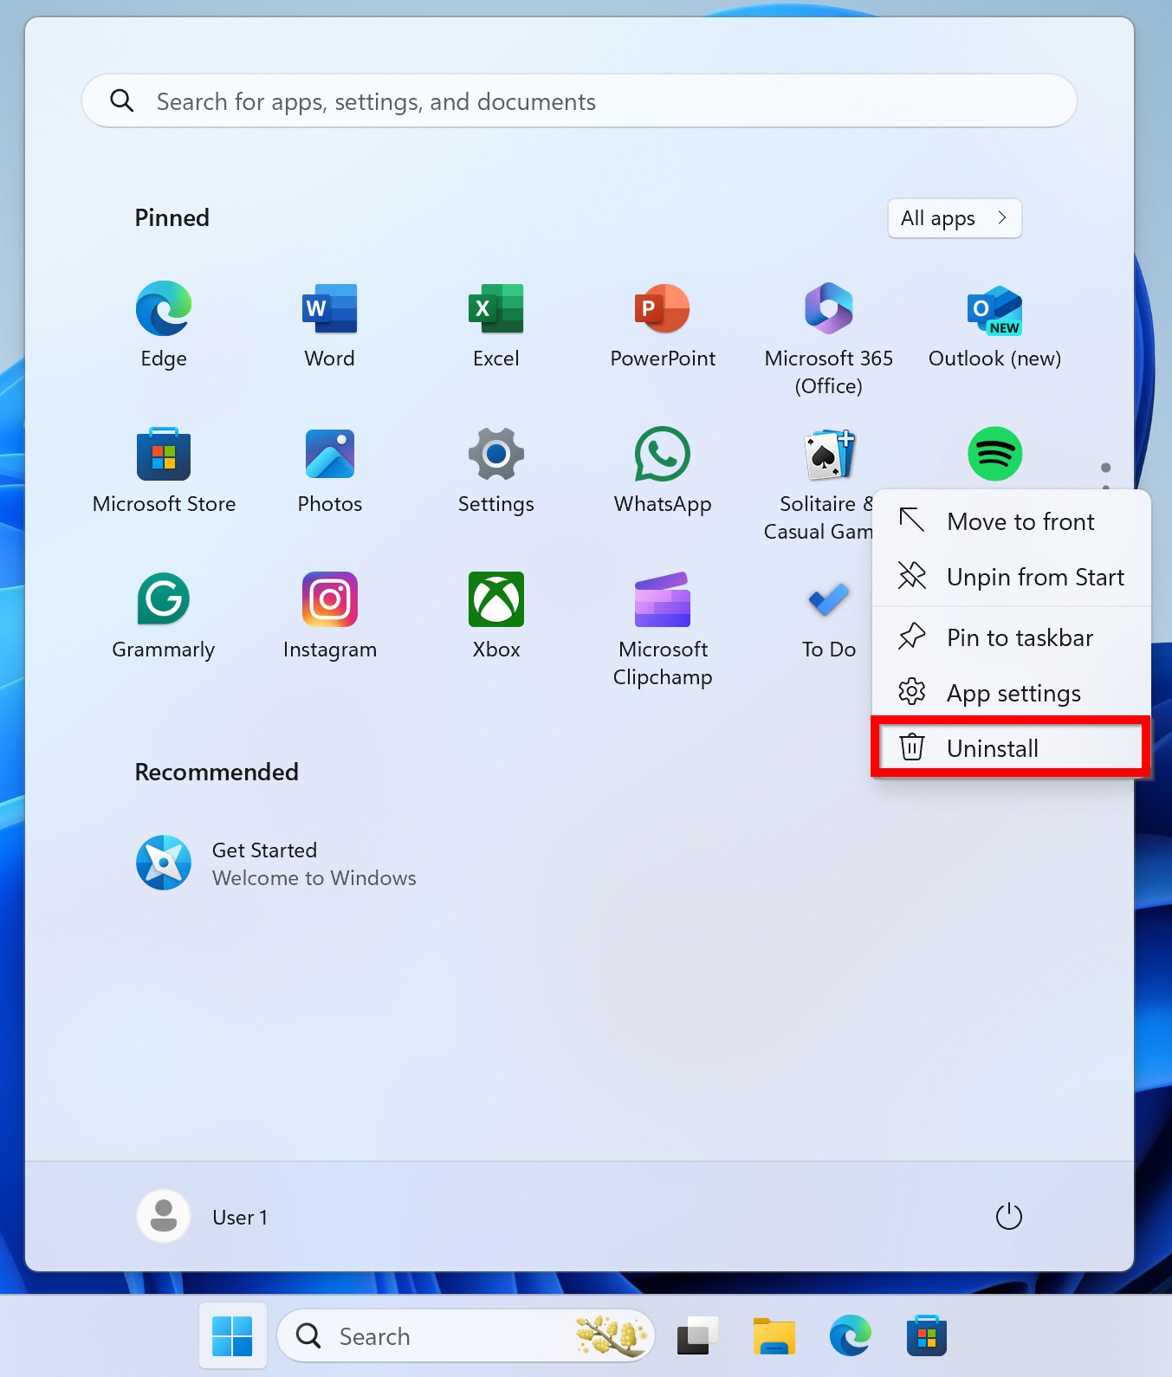Launch Edge from the taskbar
Screen dimensions: 1172x1377
[x=850, y=1336]
